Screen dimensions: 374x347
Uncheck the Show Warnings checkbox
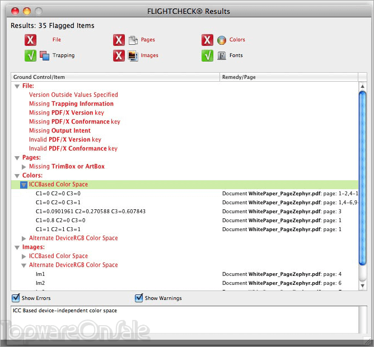[139, 298]
